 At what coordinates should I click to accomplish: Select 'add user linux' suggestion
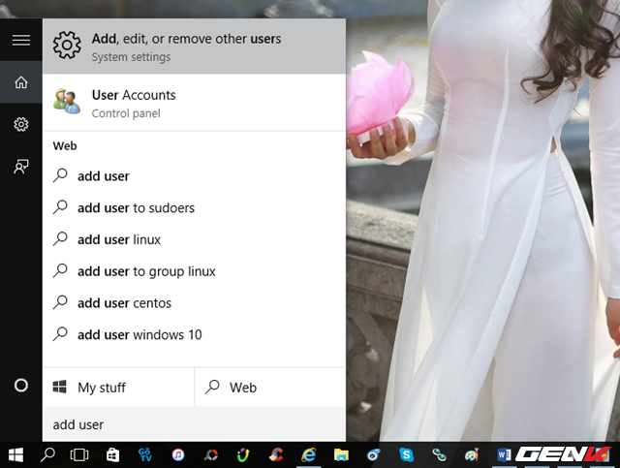(194, 239)
